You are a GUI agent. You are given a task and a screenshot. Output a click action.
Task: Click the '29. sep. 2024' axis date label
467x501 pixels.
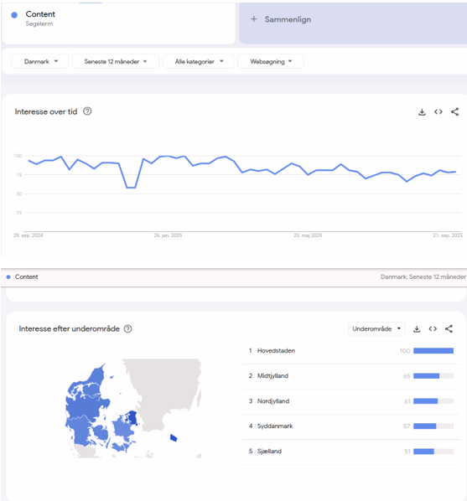29,235
